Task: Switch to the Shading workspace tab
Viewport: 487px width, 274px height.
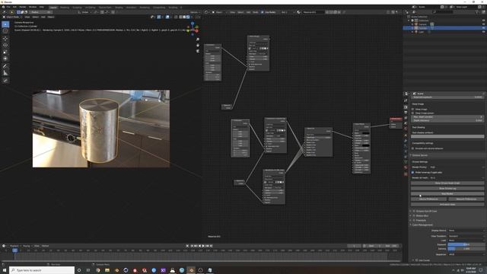Action: (119, 8)
